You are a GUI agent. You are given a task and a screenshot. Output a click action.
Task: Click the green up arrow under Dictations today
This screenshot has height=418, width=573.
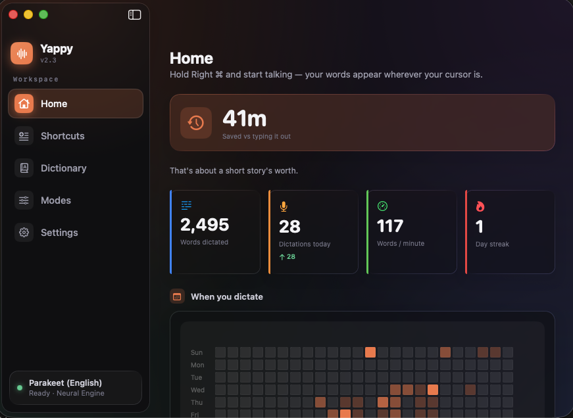[x=282, y=257]
